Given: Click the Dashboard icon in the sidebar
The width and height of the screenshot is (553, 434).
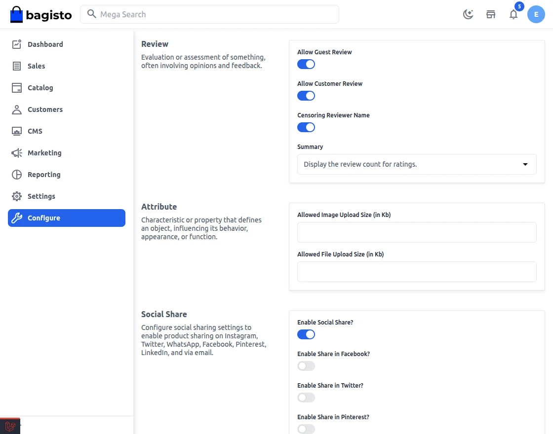Looking at the screenshot, I should coord(15,44).
